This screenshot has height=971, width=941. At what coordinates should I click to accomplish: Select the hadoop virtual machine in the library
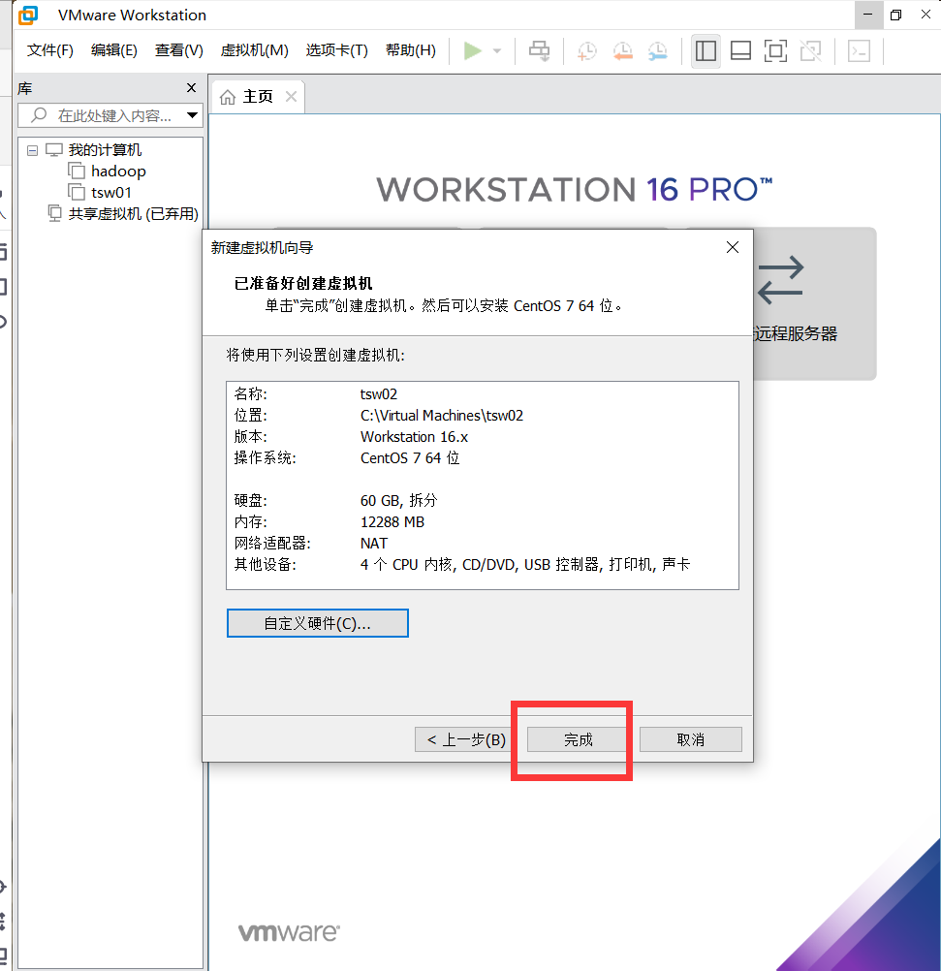point(117,171)
